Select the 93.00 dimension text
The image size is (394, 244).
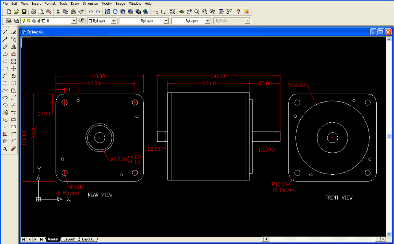pos(209,83)
